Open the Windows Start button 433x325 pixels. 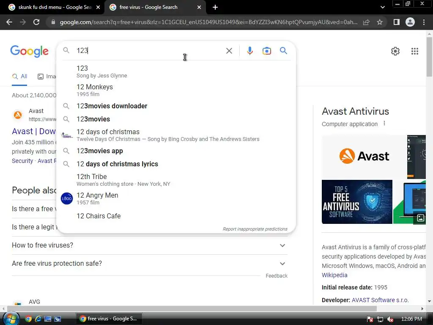(x=11, y=319)
